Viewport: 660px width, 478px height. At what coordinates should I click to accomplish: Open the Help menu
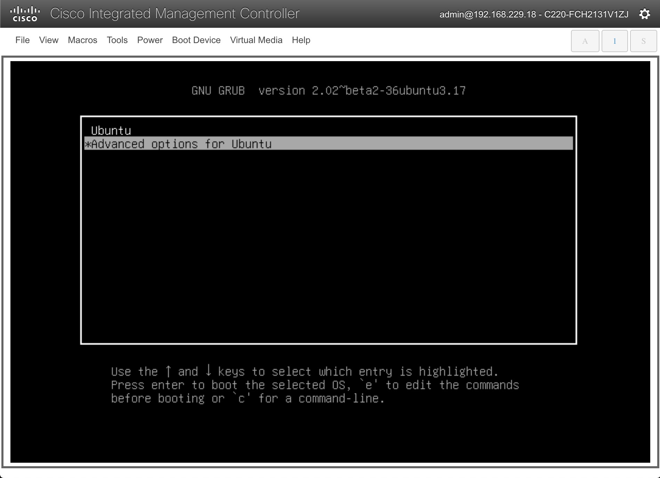click(x=301, y=40)
